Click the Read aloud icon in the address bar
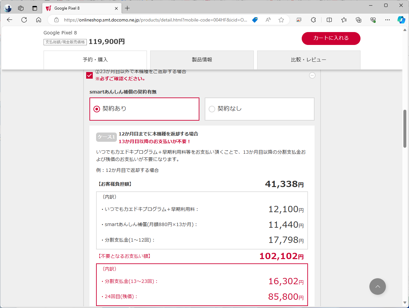409x308 pixels. pos(268,20)
